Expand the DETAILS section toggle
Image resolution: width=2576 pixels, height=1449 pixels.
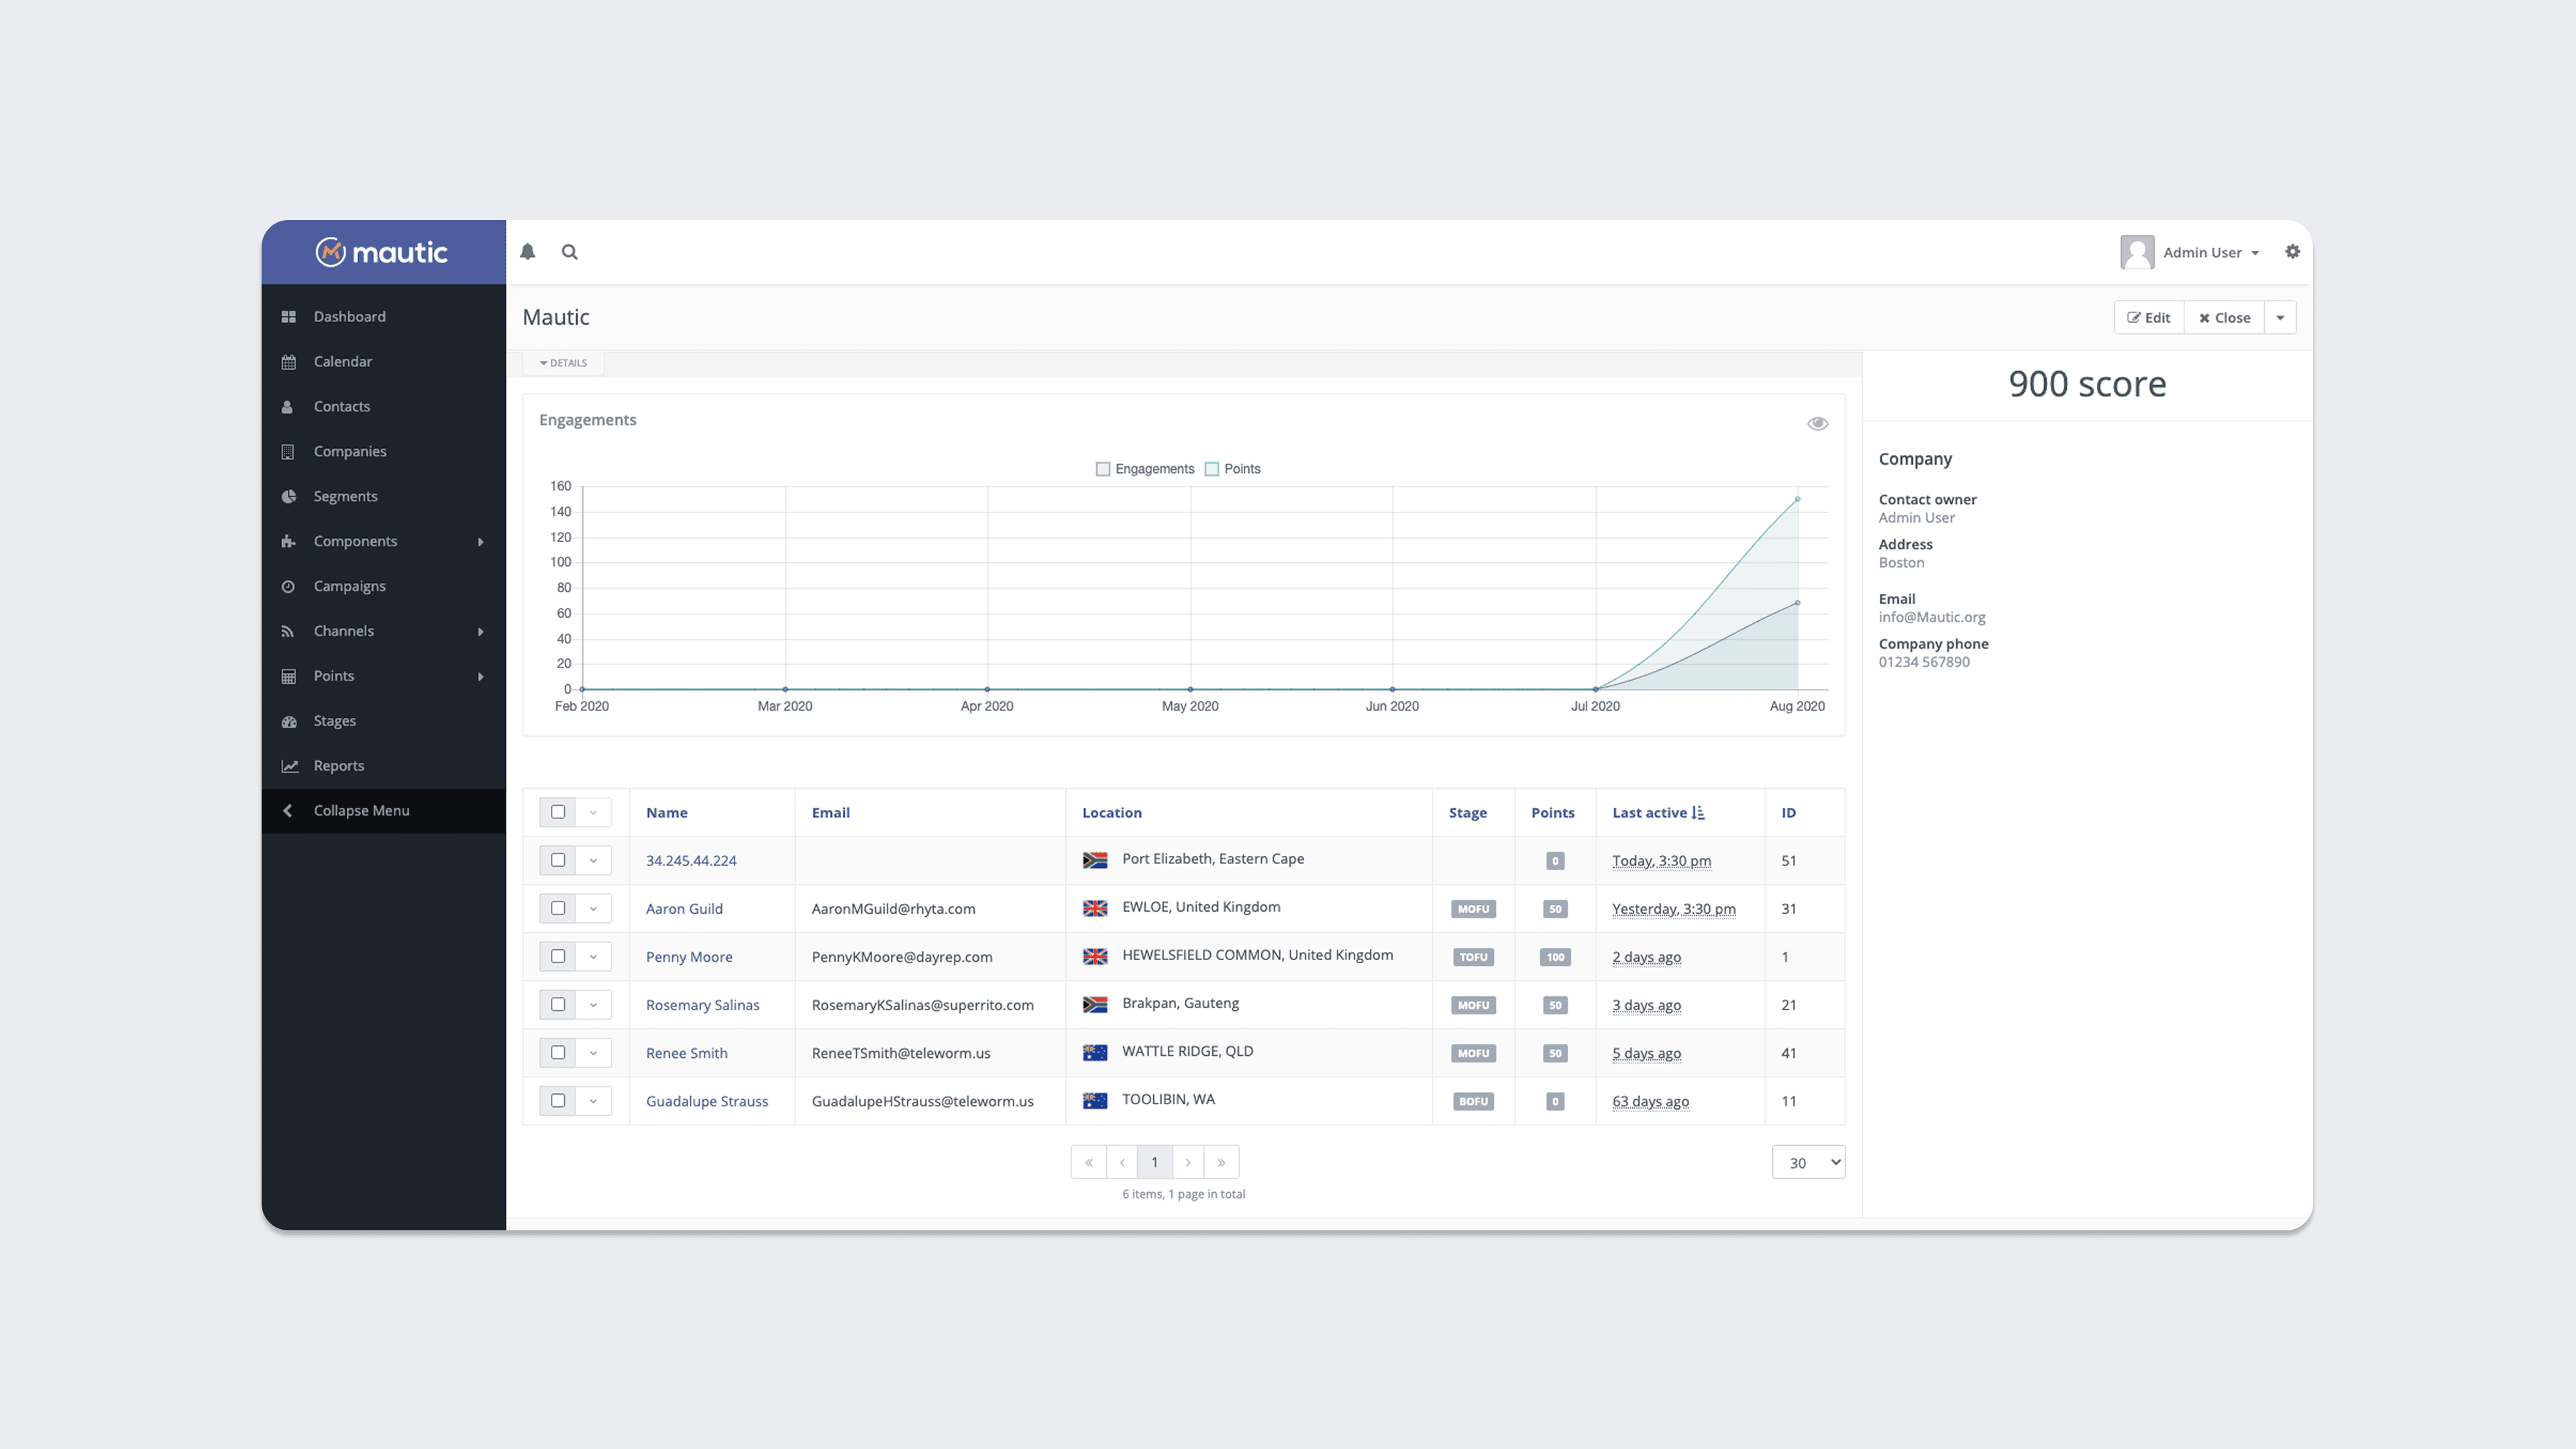(x=563, y=363)
